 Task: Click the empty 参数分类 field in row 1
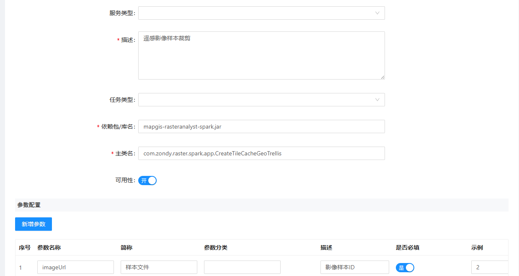(x=242, y=267)
